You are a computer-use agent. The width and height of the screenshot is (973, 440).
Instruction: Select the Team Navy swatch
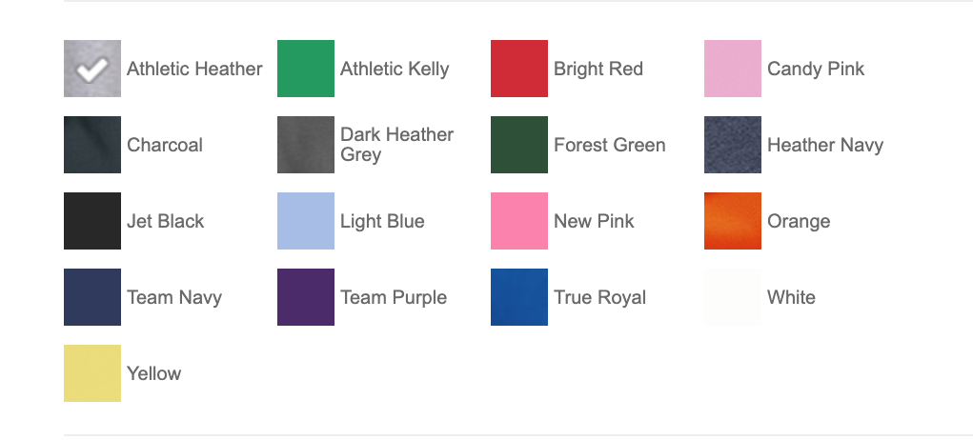coord(92,297)
